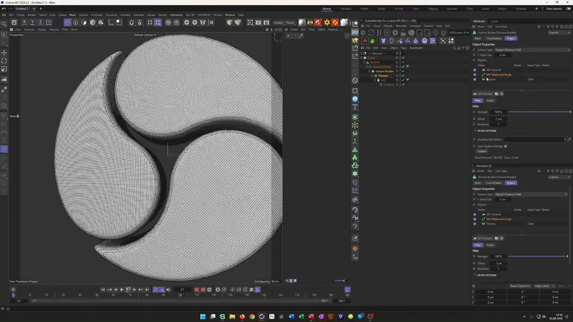Select the Move tool in left sidebar
Screen dimensions: 573x322
pyautogui.click(x=4, y=53)
